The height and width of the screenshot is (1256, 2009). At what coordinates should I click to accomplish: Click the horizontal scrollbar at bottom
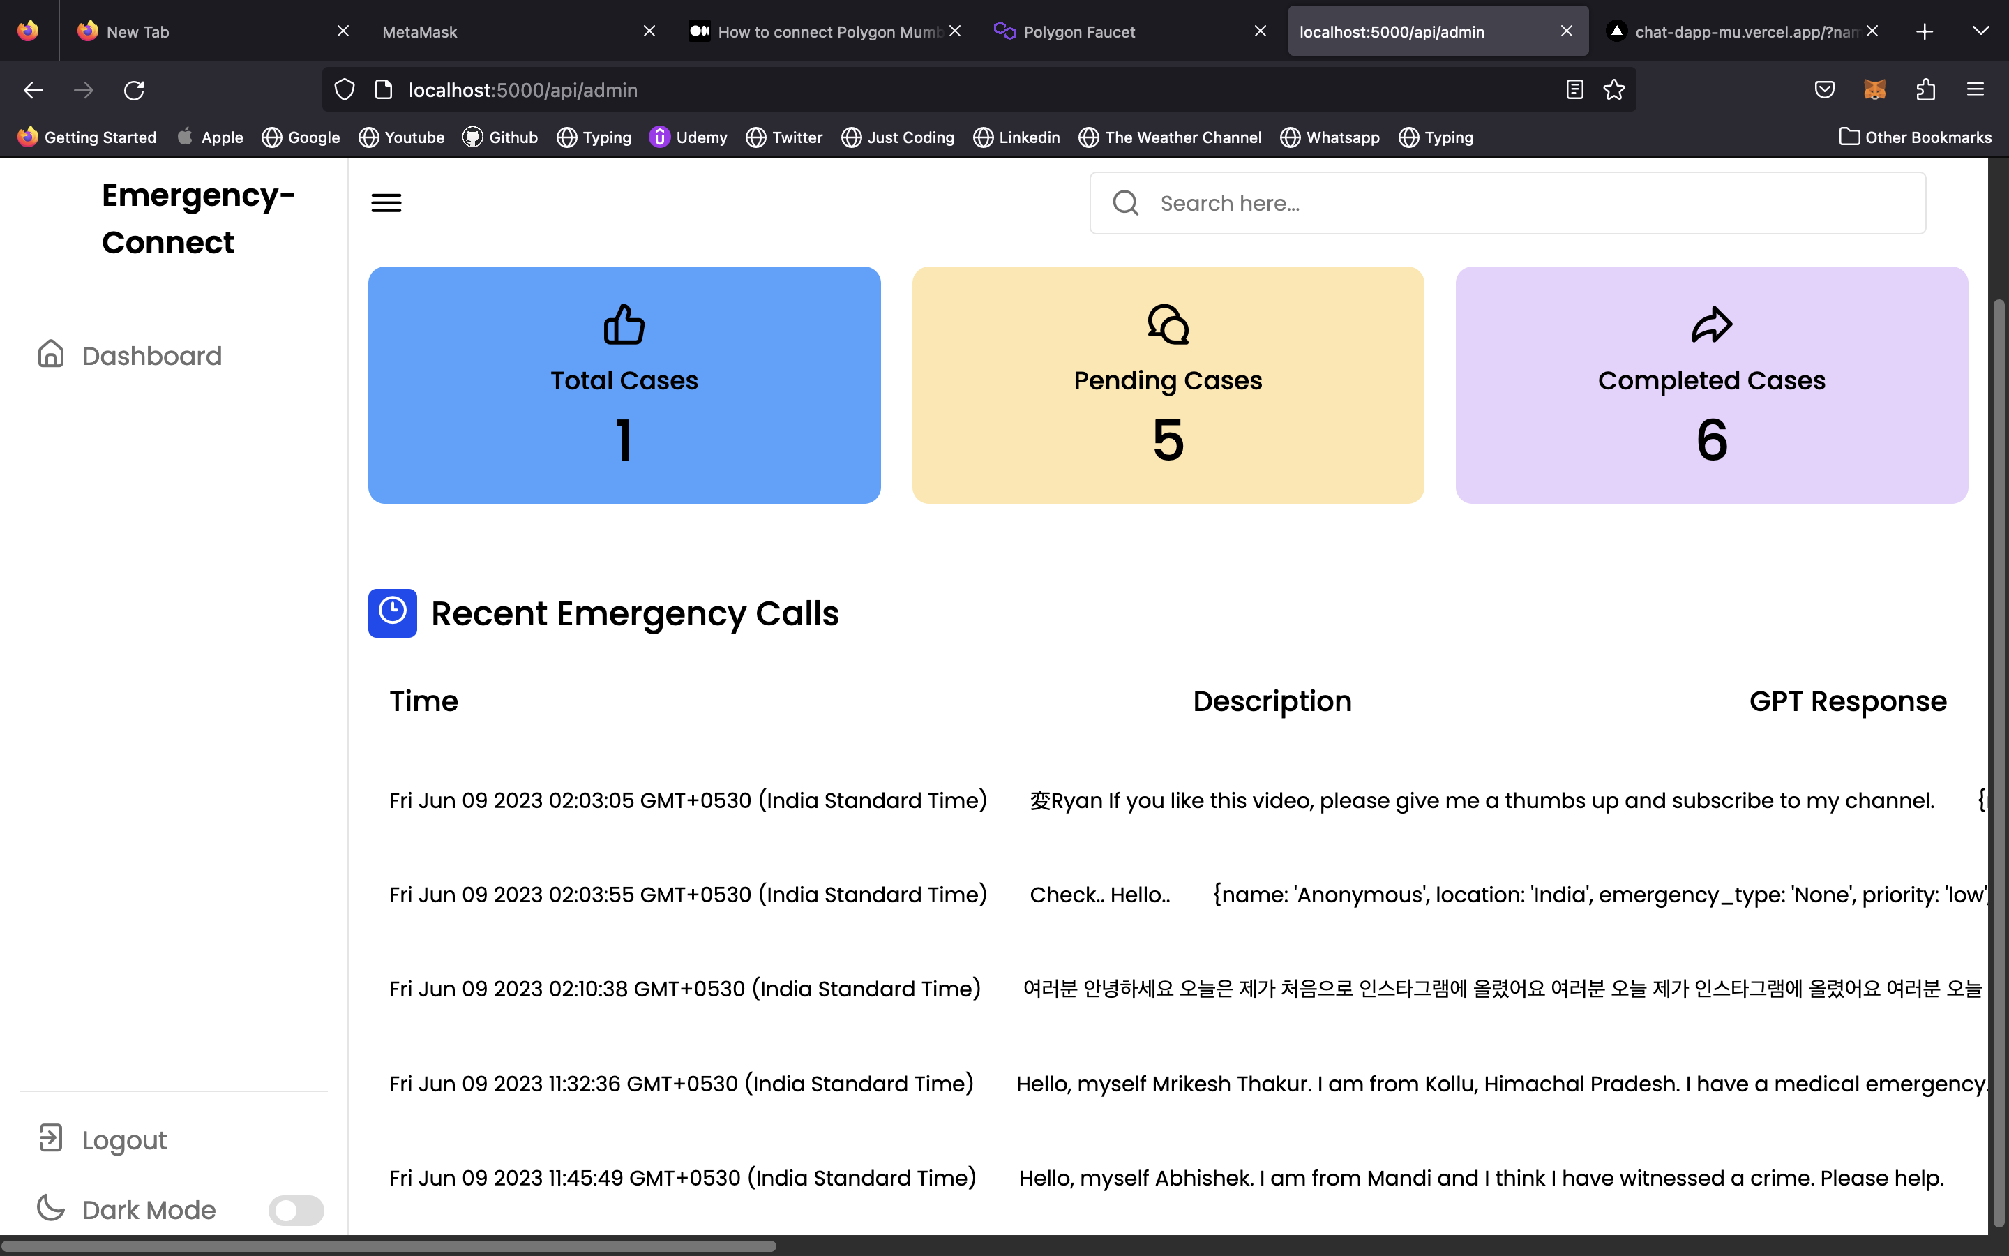[389, 1246]
